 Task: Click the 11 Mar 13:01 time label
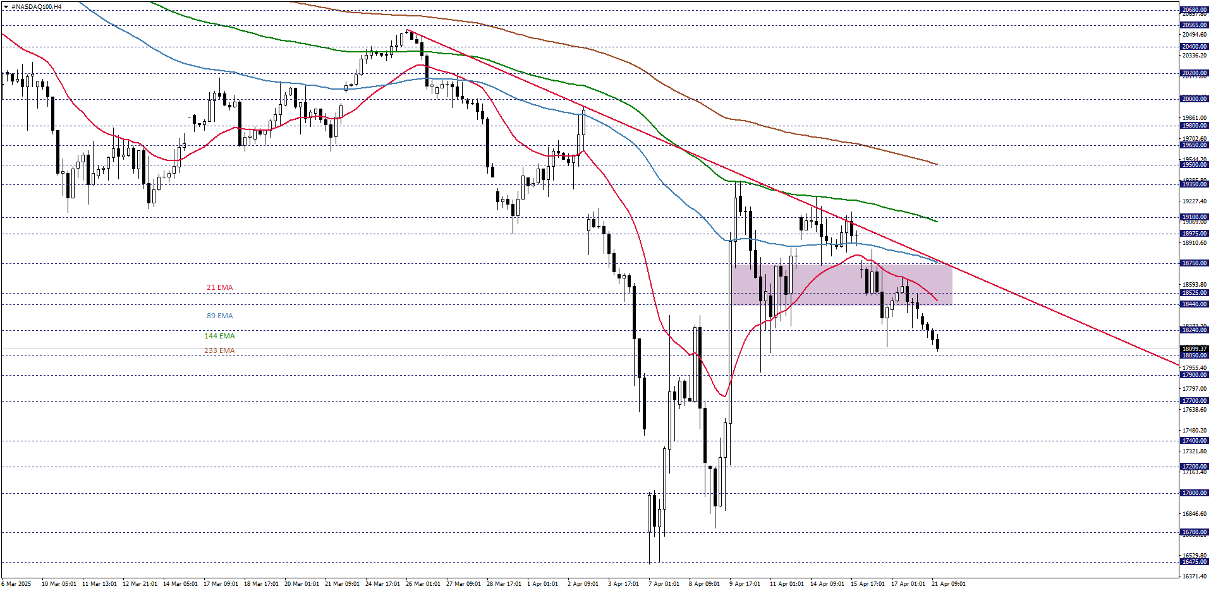point(99,584)
